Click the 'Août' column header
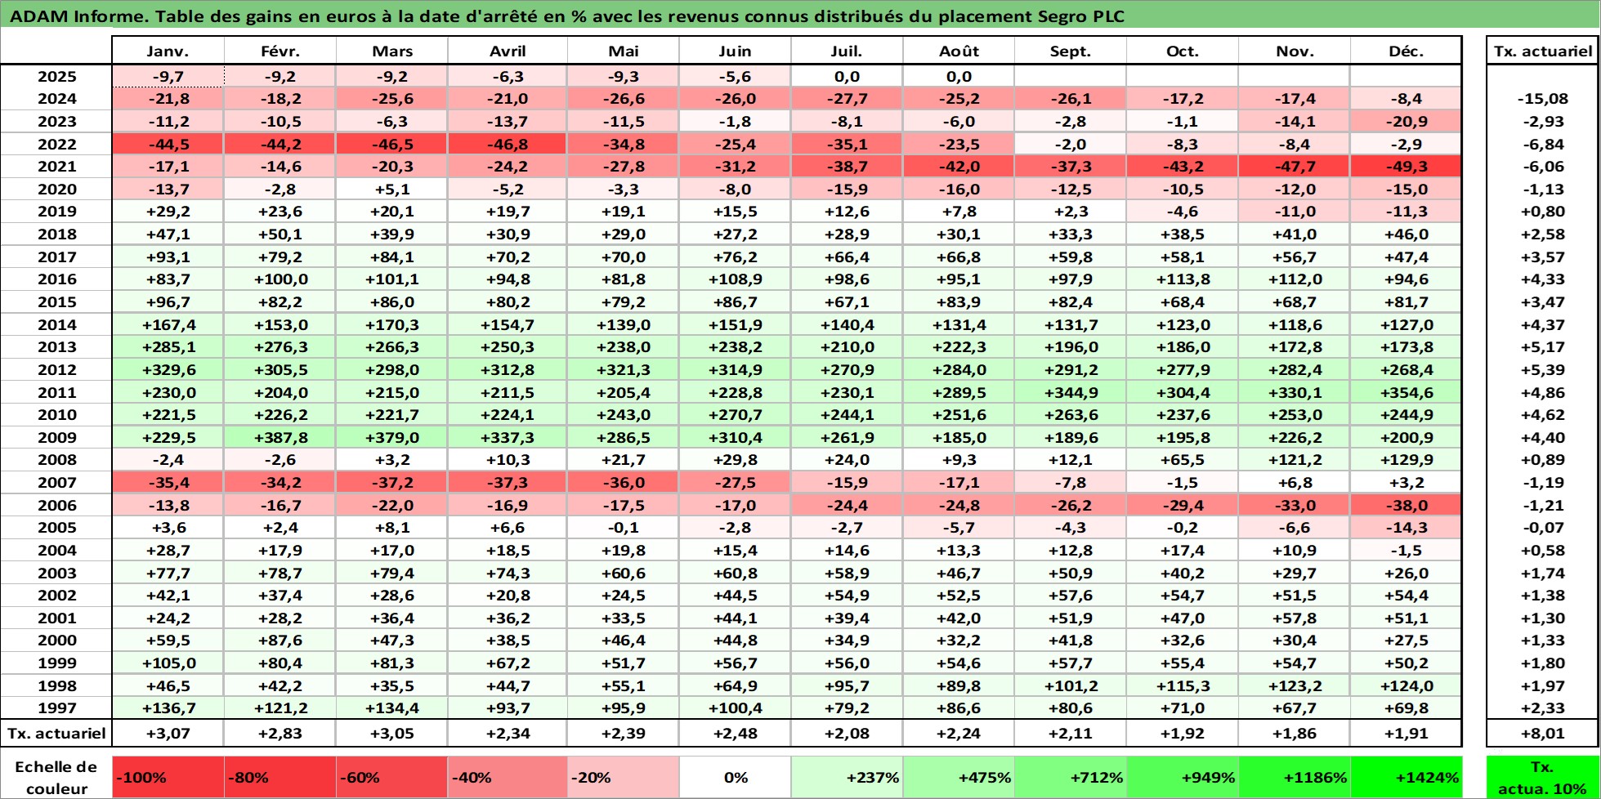The height and width of the screenshot is (799, 1601). [x=959, y=51]
